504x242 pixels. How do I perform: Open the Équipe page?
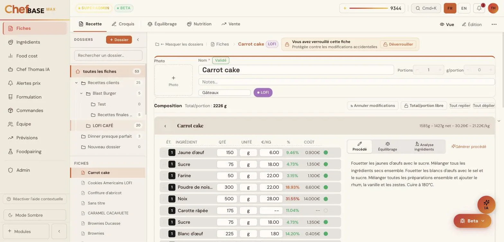pyautogui.click(x=35, y=124)
